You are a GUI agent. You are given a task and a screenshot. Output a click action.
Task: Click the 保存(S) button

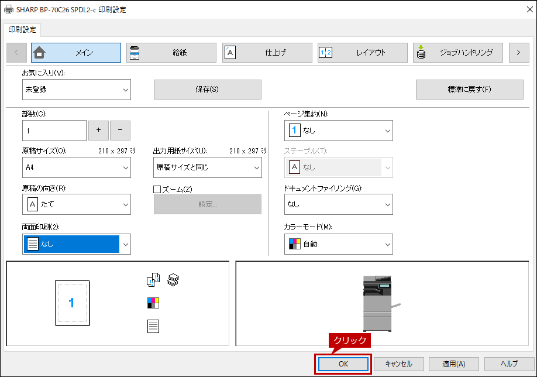tap(207, 90)
